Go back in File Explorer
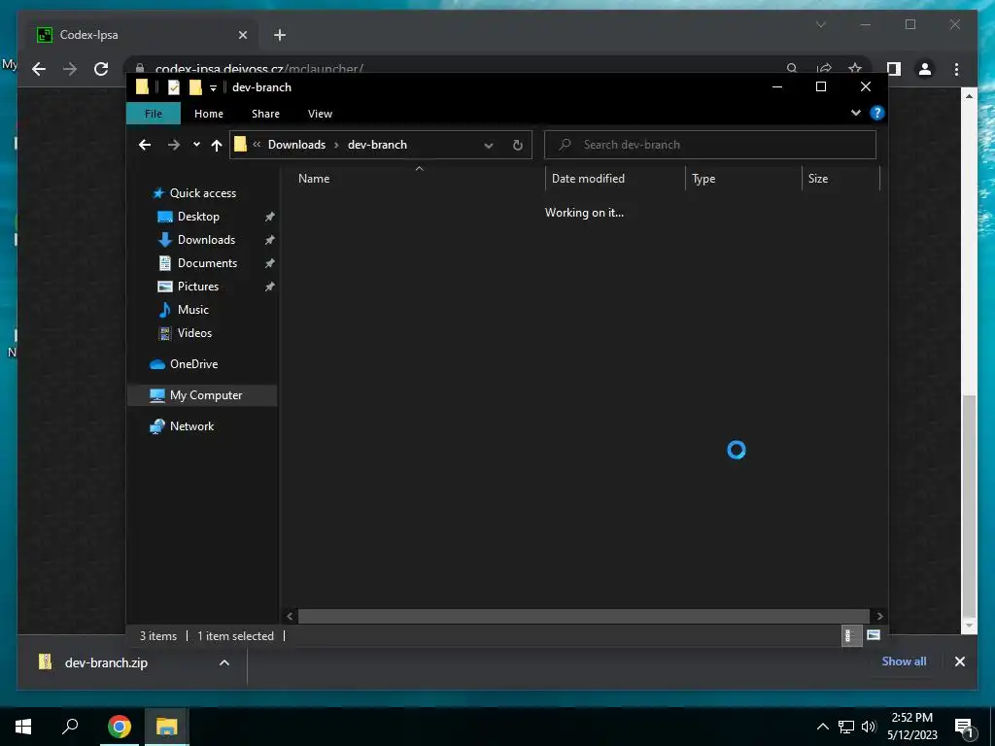 (x=145, y=145)
